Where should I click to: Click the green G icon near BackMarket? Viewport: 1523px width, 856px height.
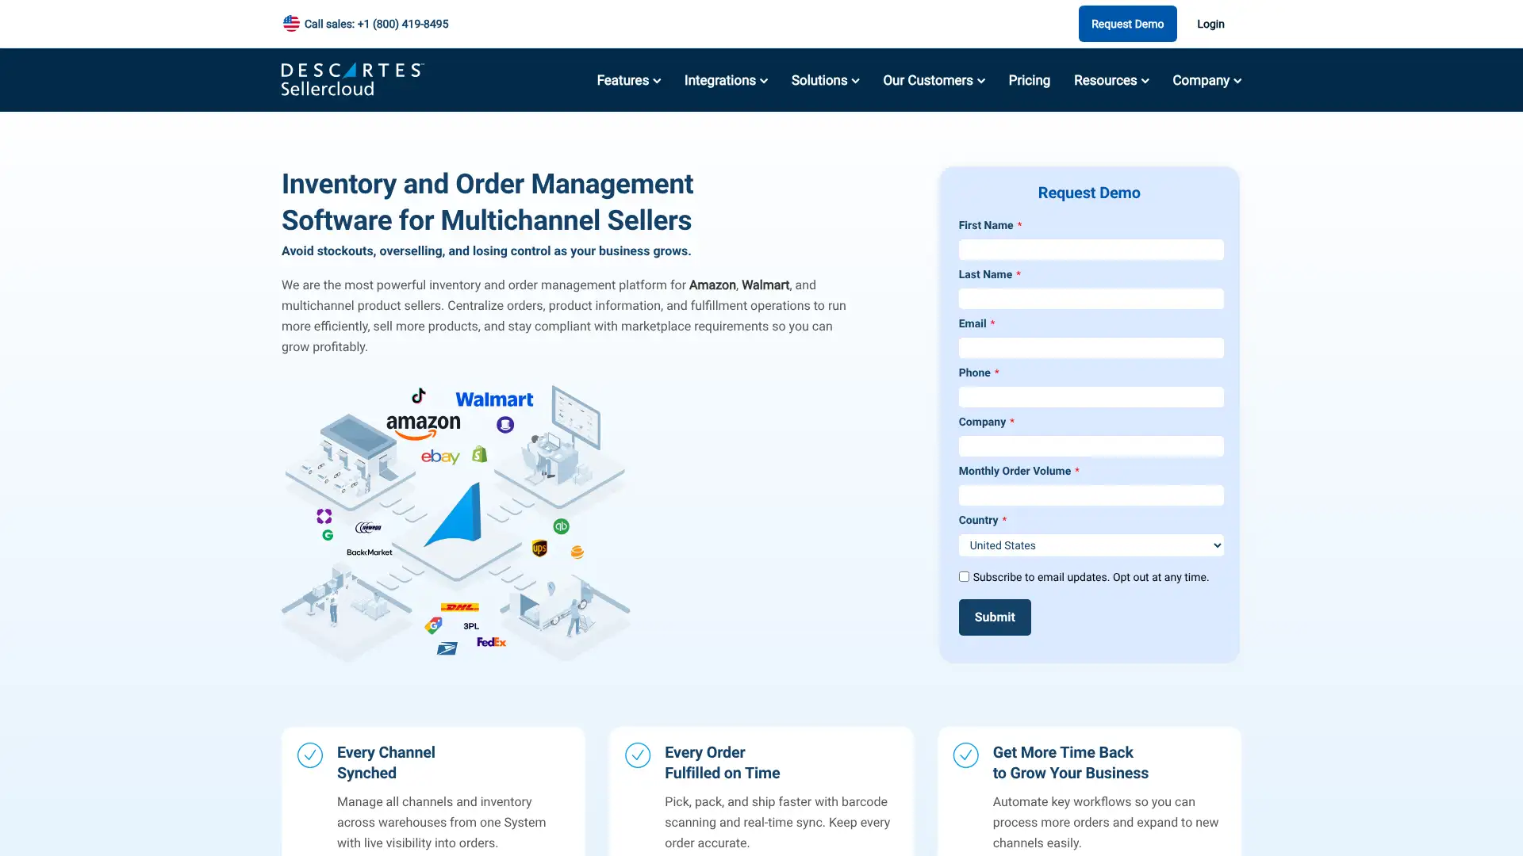coord(328,535)
